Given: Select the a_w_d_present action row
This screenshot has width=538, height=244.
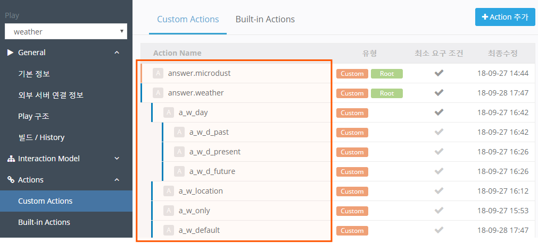Looking at the screenshot, I should point(214,152).
